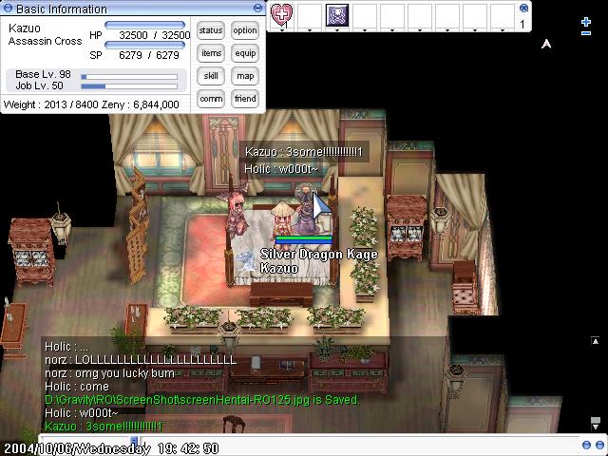Open the comm window button
The image size is (608, 456).
(211, 99)
